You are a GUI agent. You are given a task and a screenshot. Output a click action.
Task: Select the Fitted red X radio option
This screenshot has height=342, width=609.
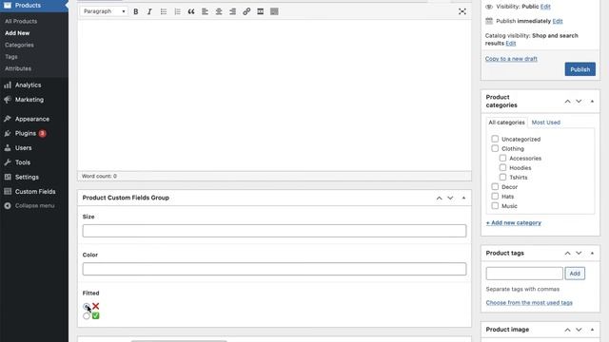pos(87,306)
